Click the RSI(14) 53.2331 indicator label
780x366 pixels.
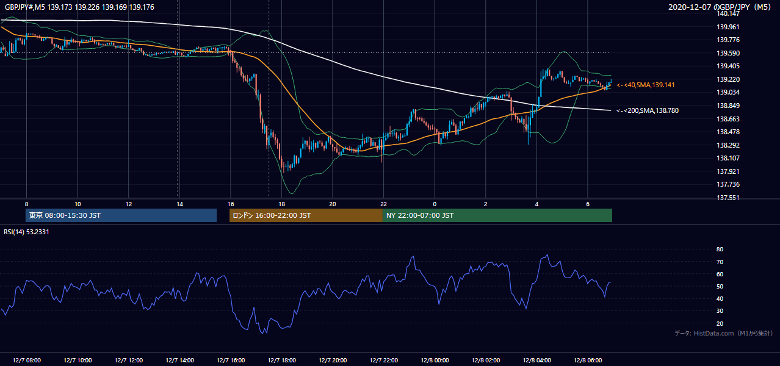(x=26, y=232)
